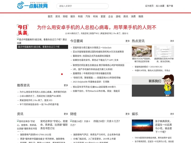
Task: Click the 今日头条 badge icon
Action: (23, 30)
